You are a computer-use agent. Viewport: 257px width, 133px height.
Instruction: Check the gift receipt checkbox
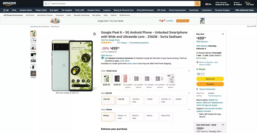point(197,114)
